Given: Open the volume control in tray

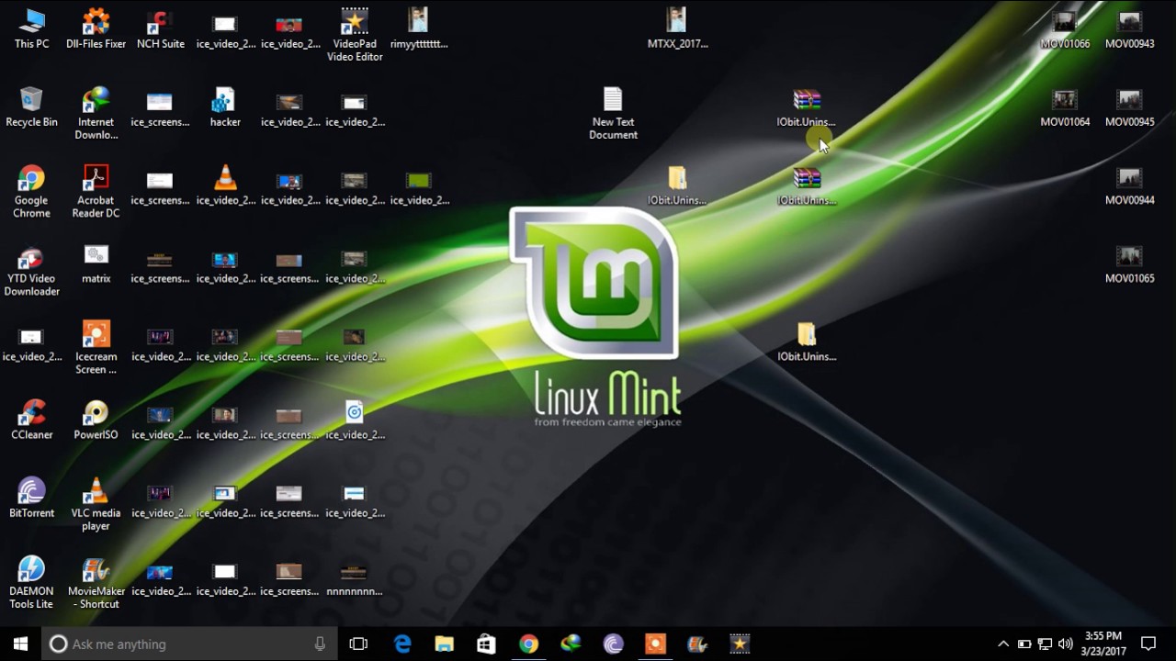Looking at the screenshot, I should coord(1066,644).
